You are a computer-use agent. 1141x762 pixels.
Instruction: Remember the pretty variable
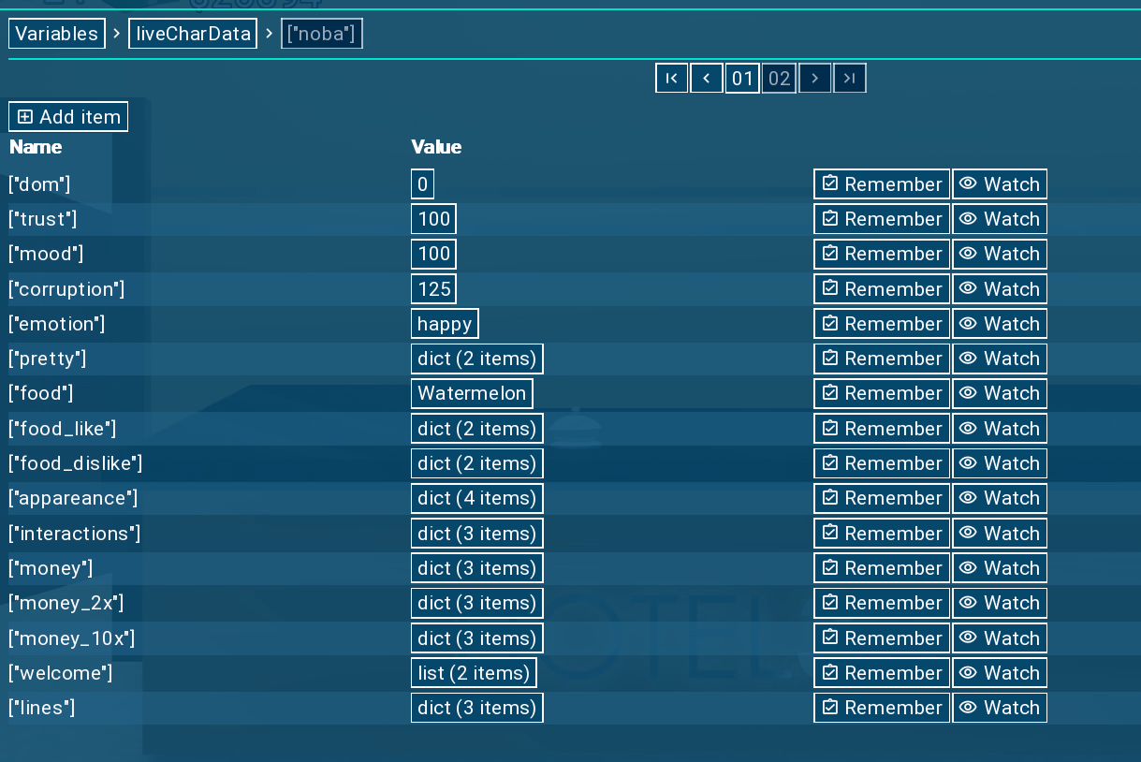coord(882,359)
